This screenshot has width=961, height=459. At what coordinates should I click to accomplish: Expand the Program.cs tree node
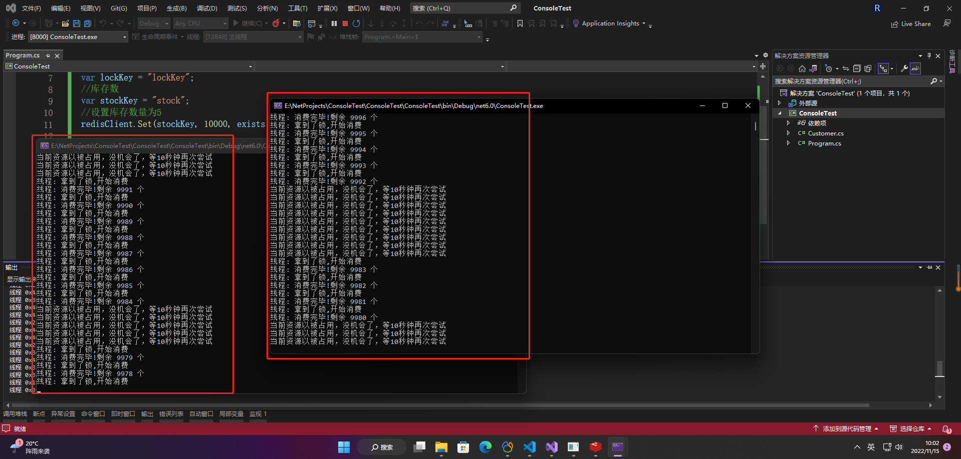point(789,143)
